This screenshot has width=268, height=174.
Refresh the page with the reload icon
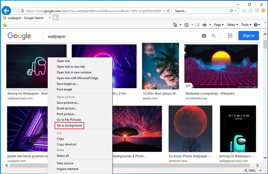pos(168,11)
